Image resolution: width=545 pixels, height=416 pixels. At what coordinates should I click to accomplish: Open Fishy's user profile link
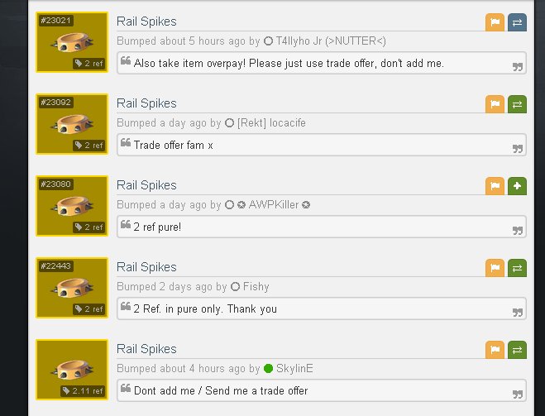coord(256,287)
